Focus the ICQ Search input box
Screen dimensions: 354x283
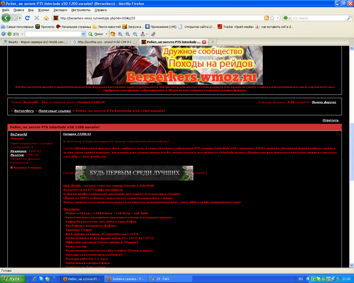pyautogui.click(x=319, y=18)
